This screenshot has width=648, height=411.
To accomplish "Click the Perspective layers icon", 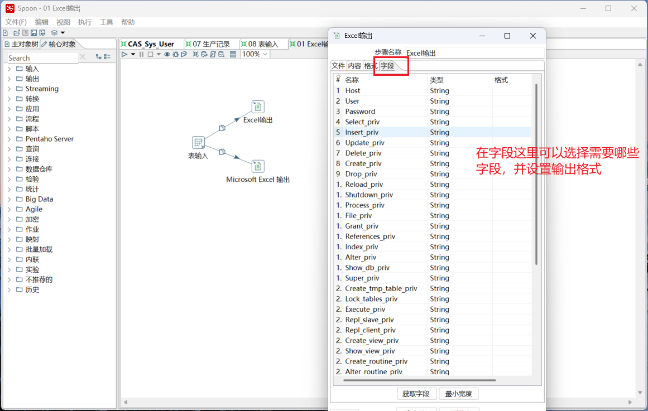I will point(54,33).
